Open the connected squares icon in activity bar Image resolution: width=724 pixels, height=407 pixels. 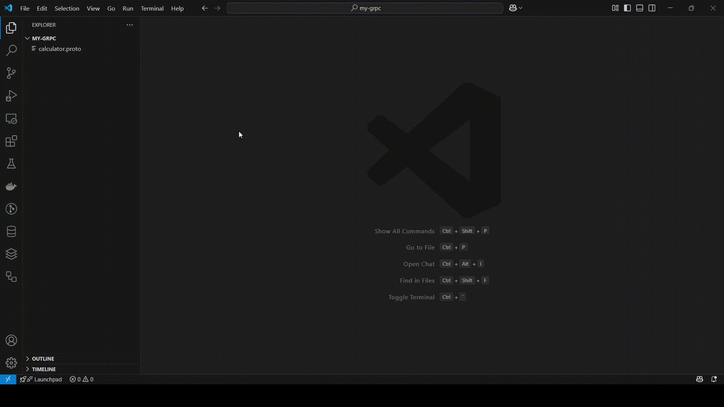click(11, 277)
